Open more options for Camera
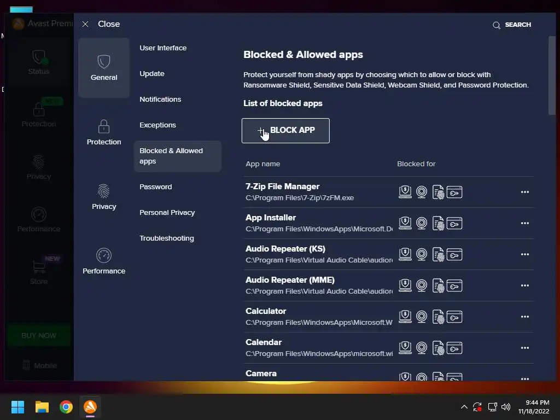This screenshot has height=420, width=560. (x=524, y=378)
